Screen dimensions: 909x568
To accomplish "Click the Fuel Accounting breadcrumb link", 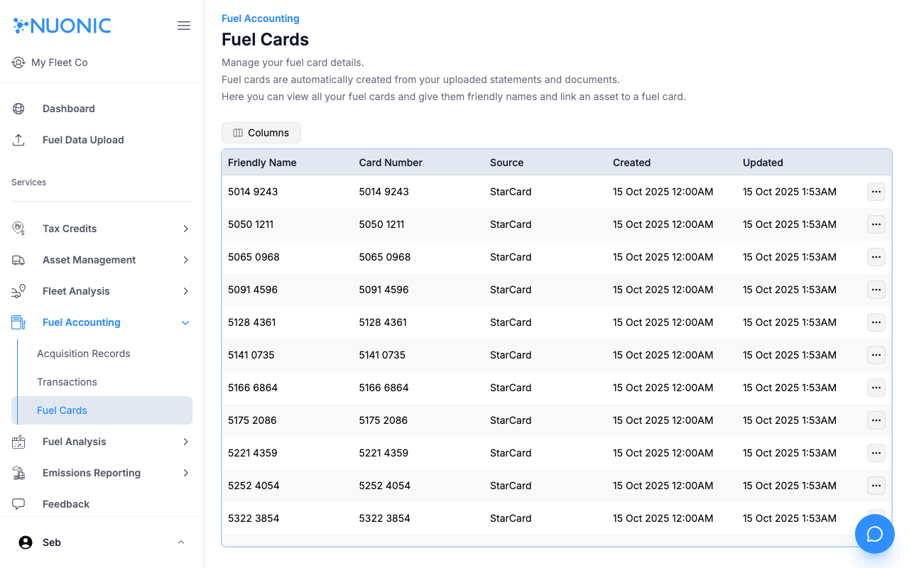I will (261, 18).
